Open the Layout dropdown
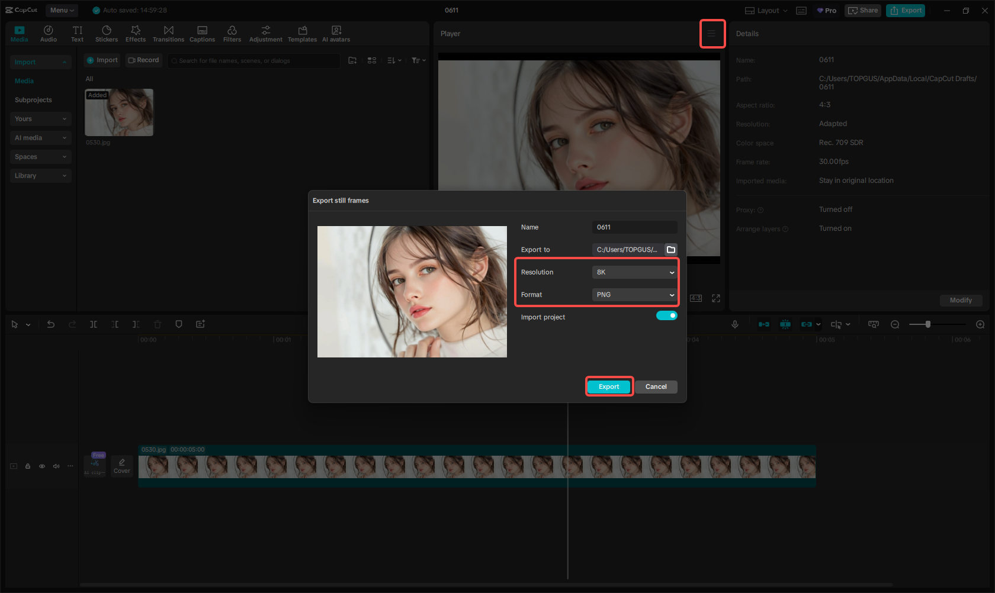The height and width of the screenshot is (593, 995). pos(766,11)
